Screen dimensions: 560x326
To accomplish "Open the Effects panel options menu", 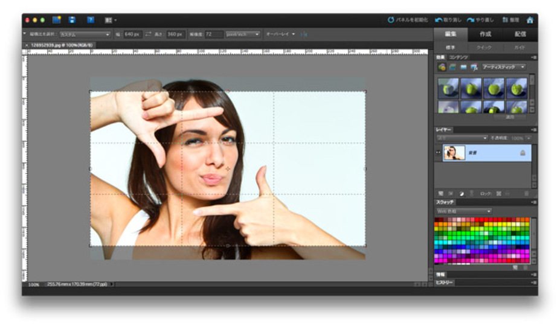I will 533,57.
